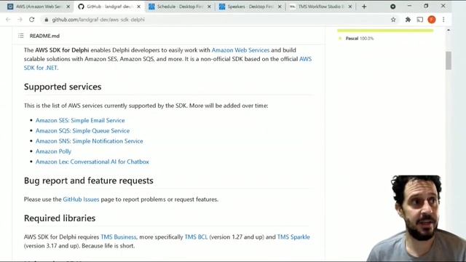Click the circular media control icon in title bar
This screenshot has width=466, height=262.
coord(393,7)
